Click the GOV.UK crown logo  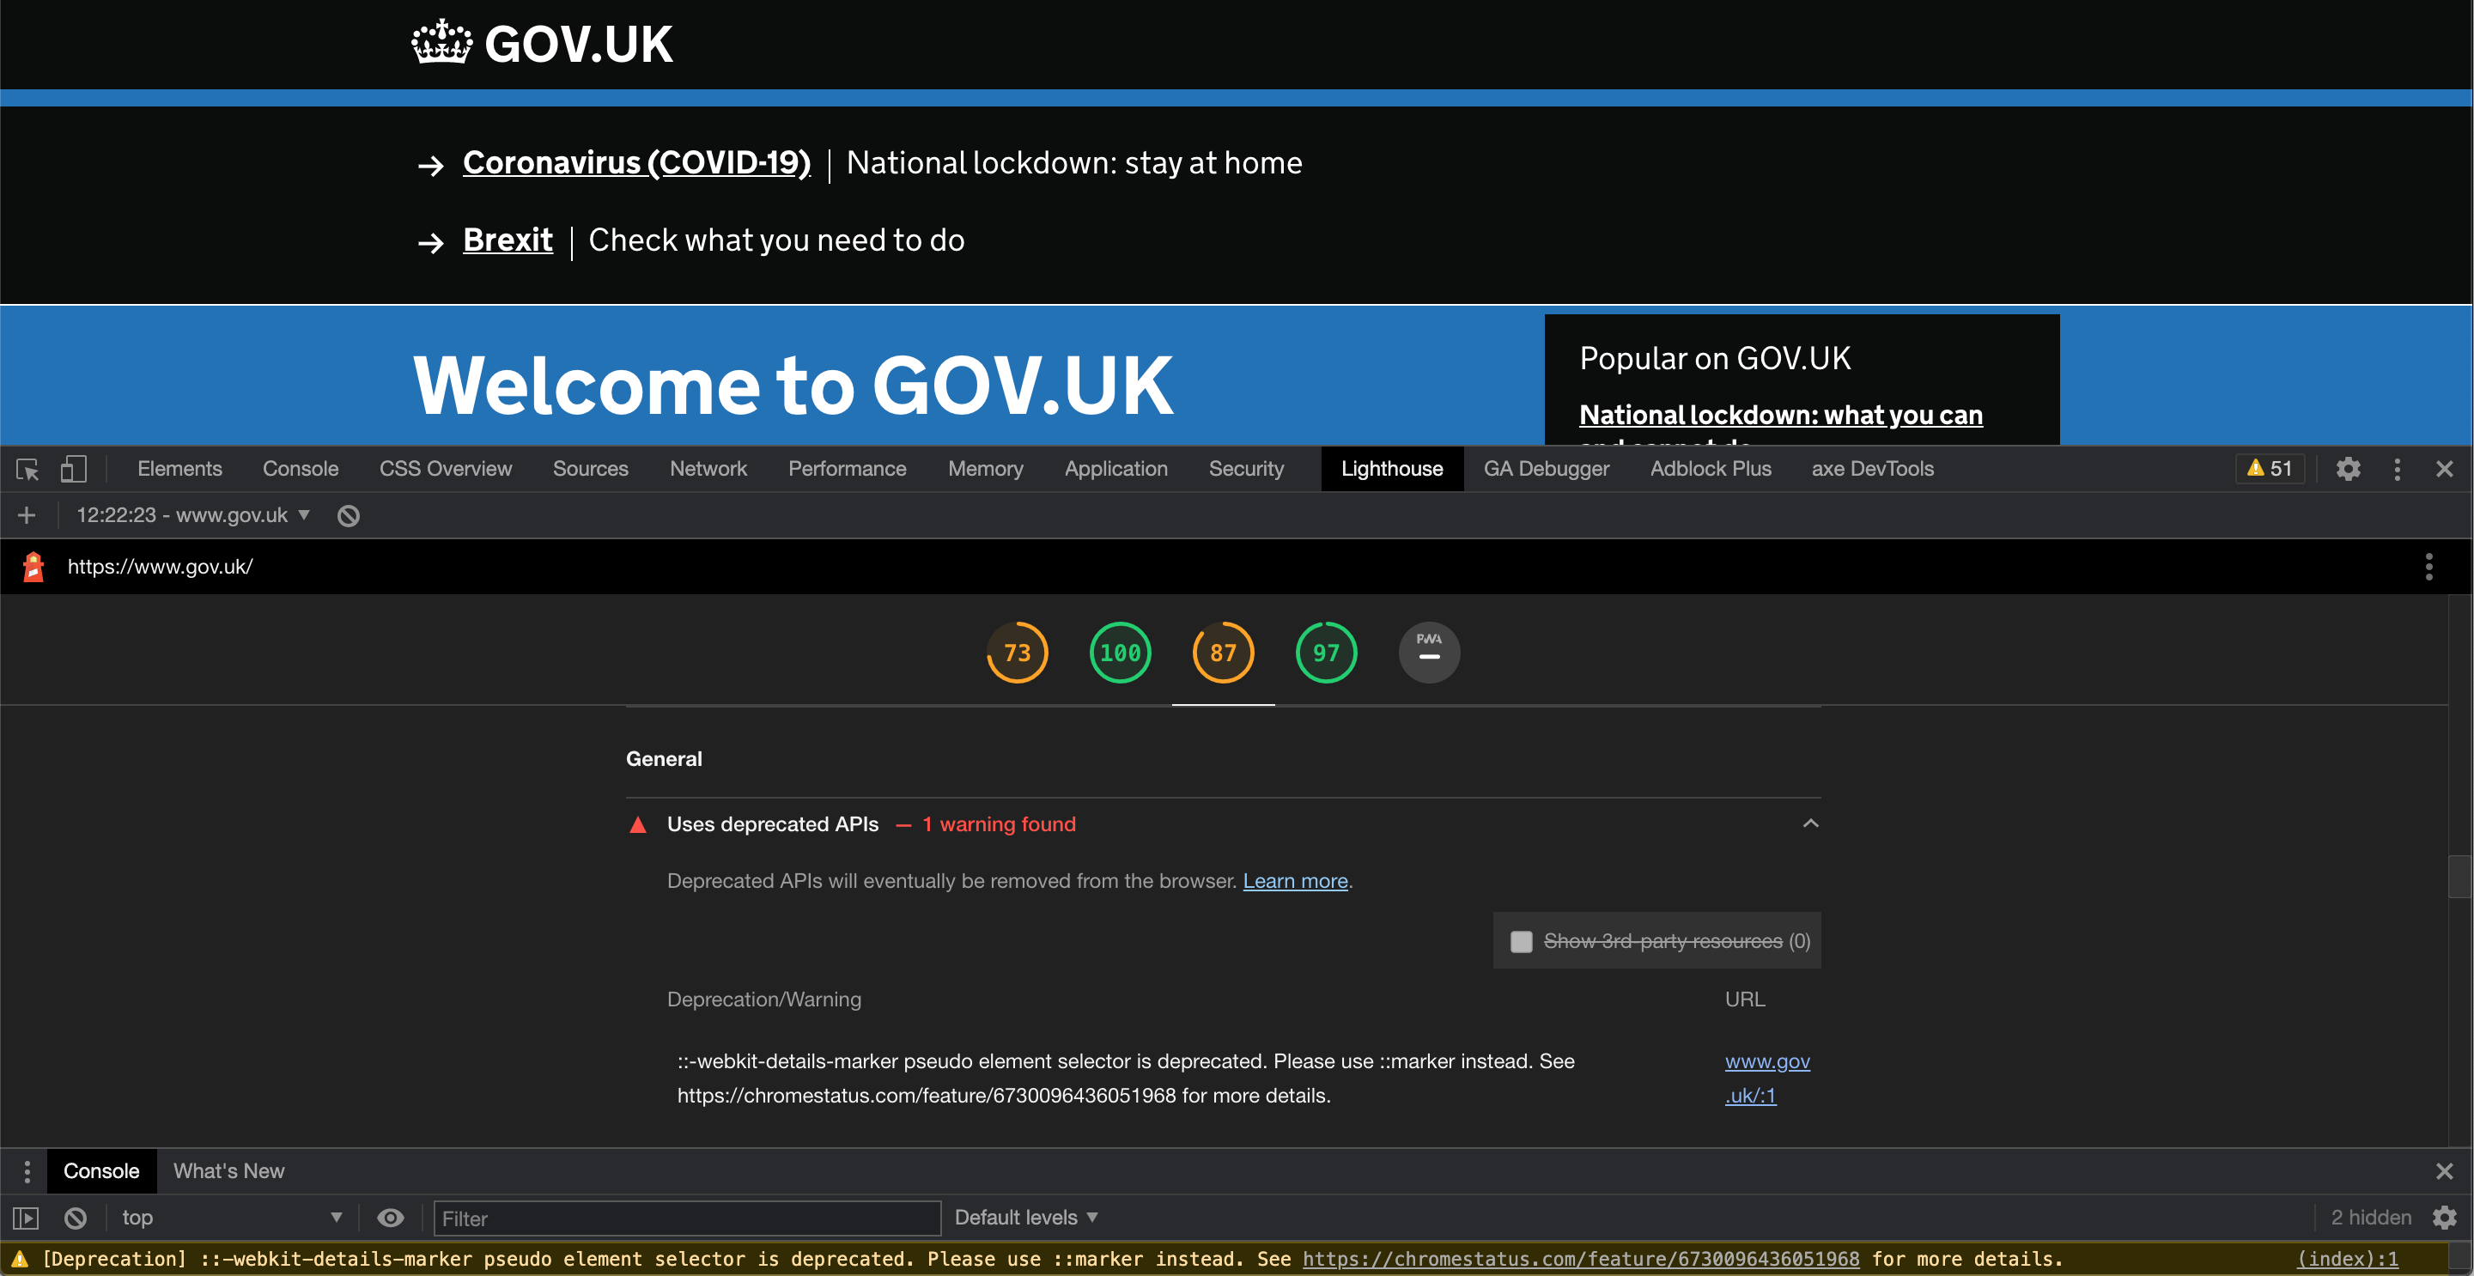pos(543,43)
